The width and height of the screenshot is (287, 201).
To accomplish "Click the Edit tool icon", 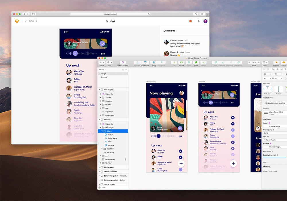I will coord(174,62).
